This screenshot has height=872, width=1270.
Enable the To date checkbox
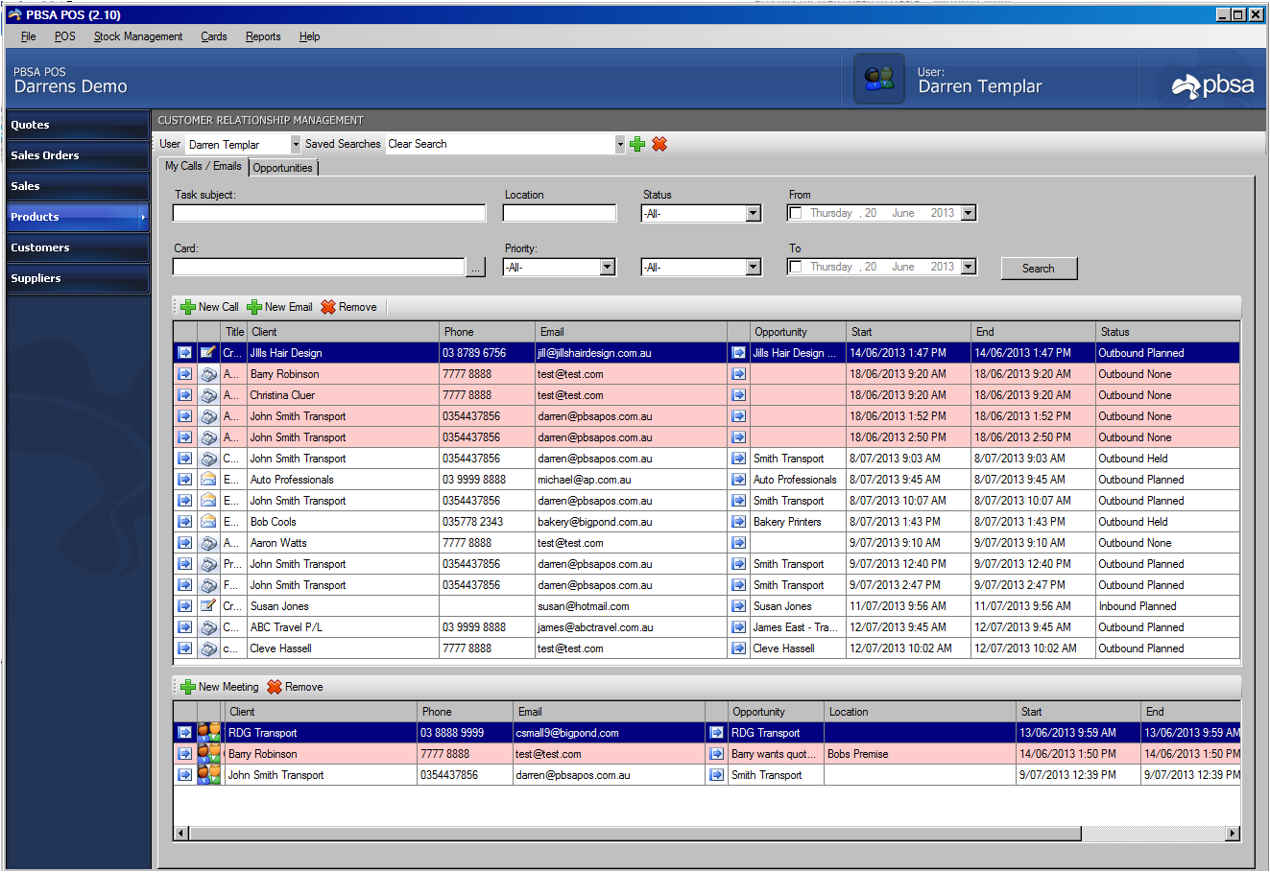(796, 267)
